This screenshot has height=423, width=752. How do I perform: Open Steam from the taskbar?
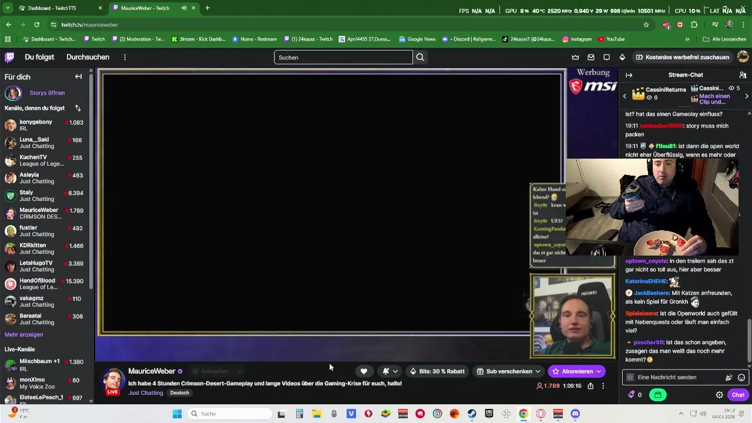(x=472, y=414)
